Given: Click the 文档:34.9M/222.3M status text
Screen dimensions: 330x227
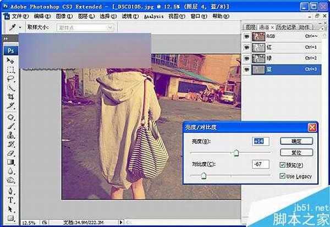Looking at the screenshot, I should [x=83, y=223].
